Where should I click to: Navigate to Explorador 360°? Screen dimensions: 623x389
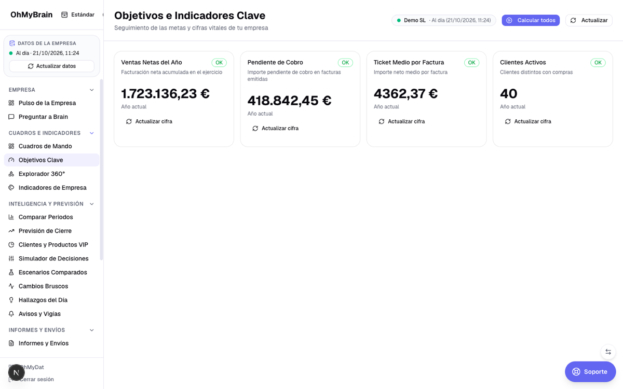(52, 174)
